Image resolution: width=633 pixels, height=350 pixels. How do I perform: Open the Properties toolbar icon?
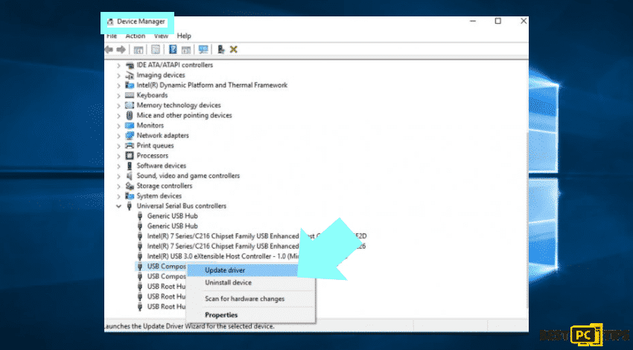click(x=156, y=50)
